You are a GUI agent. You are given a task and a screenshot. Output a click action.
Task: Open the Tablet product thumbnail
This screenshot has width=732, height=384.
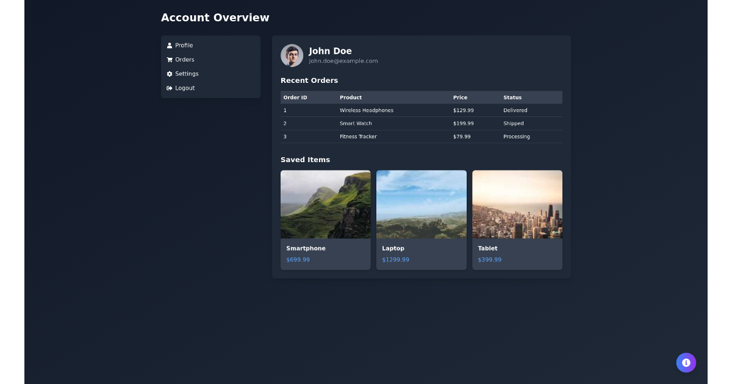[x=517, y=204]
